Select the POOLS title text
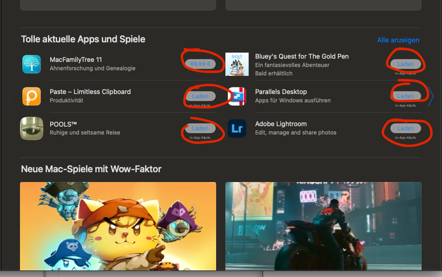 tap(63, 124)
